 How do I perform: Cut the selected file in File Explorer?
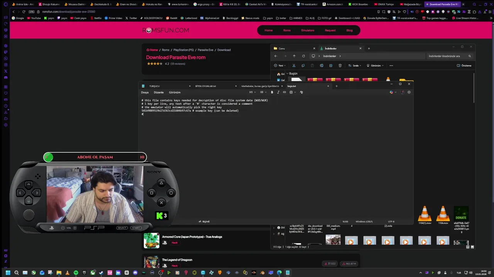click(x=294, y=65)
